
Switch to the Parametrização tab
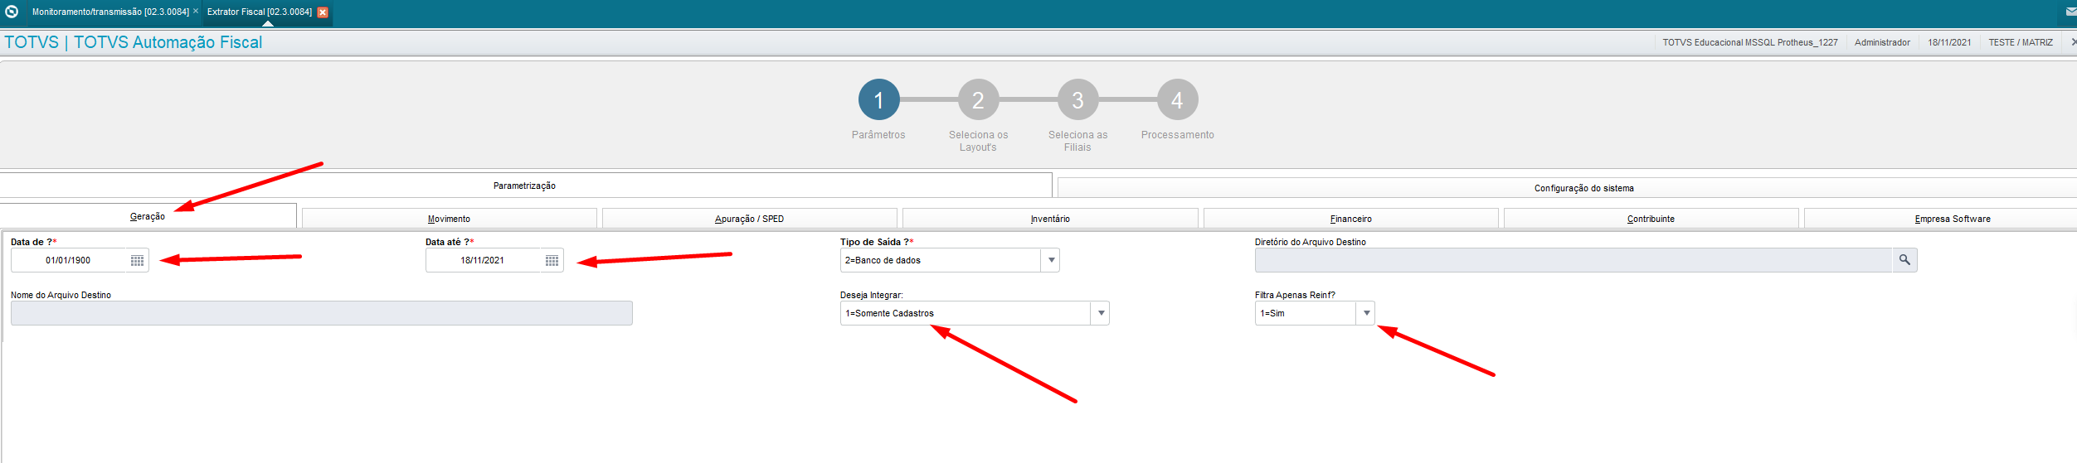525,186
